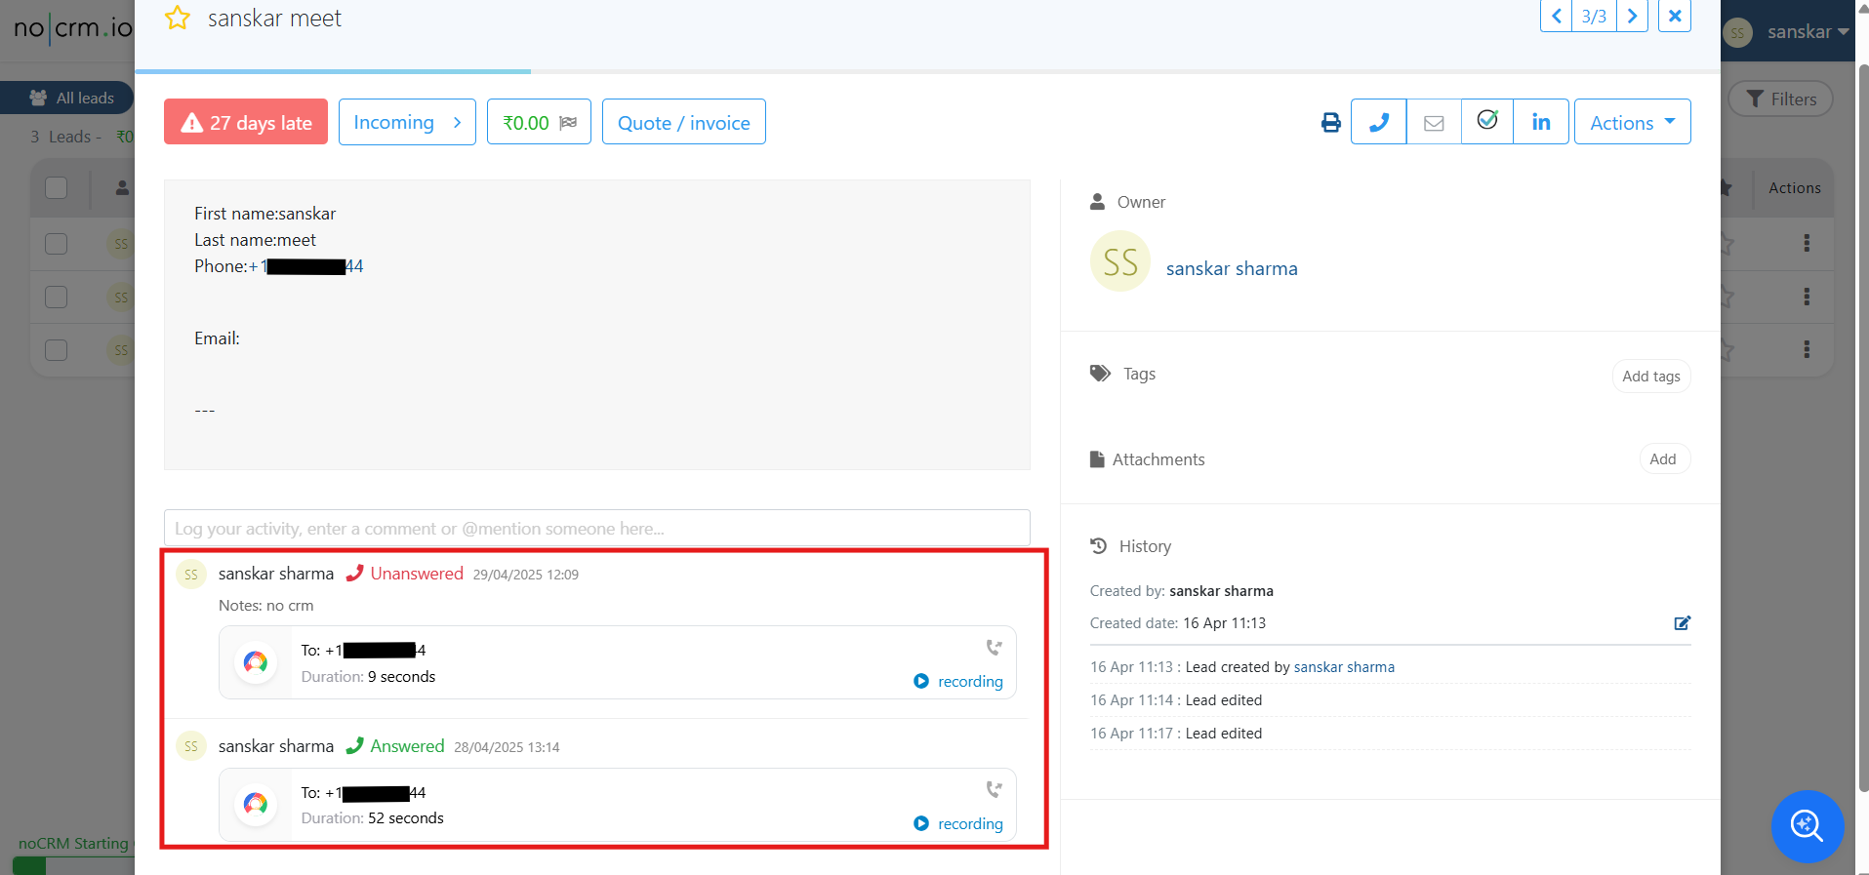This screenshot has width=1869, height=875.
Task: Click the Unanswered call status label
Action: tap(417, 574)
